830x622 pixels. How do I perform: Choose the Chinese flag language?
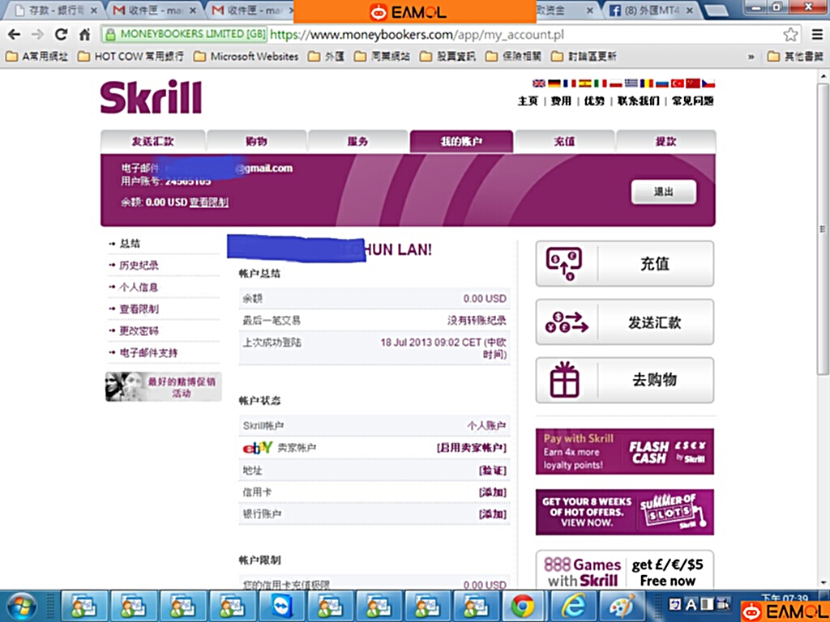click(692, 83)
